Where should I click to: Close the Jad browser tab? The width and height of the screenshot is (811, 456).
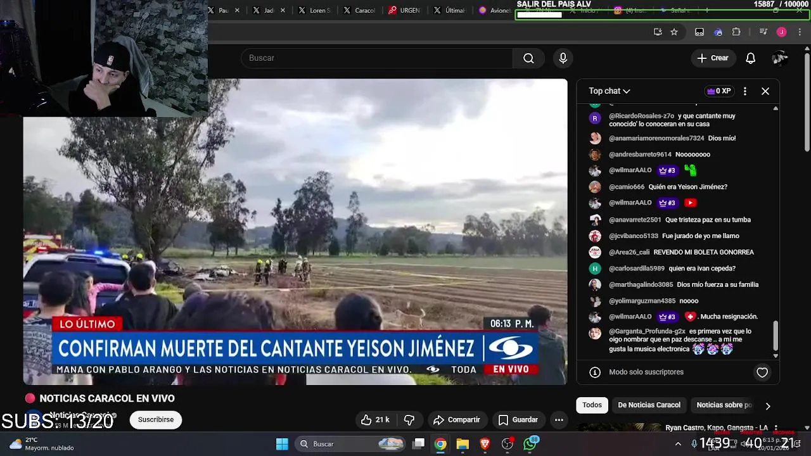coord(283,10)
